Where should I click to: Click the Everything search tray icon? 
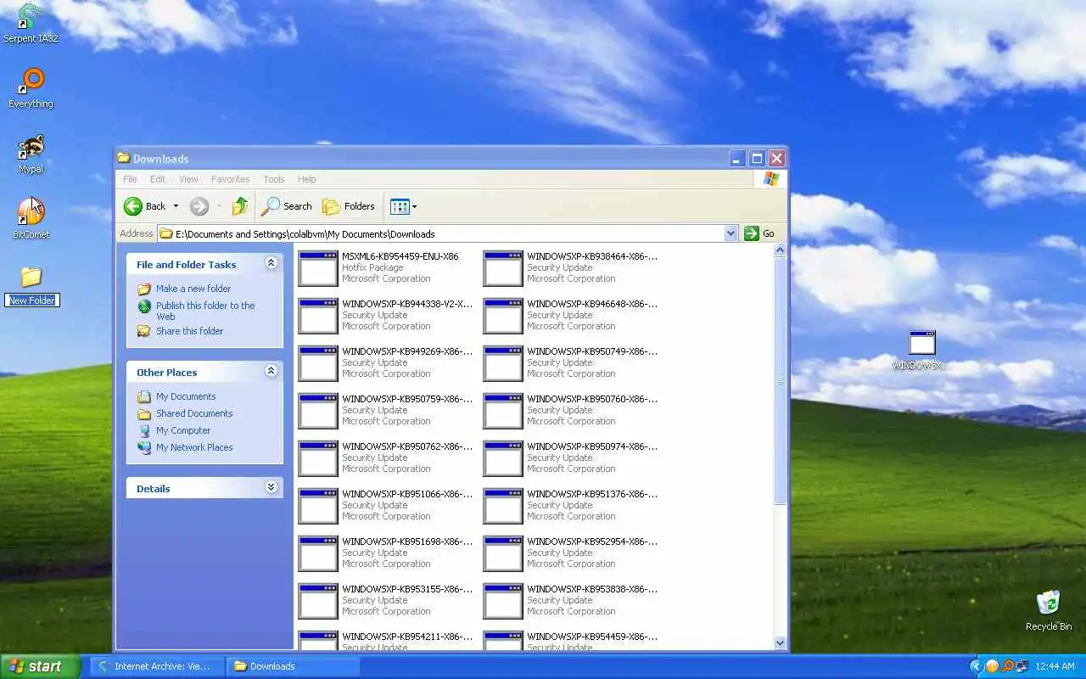point(1007,666)
